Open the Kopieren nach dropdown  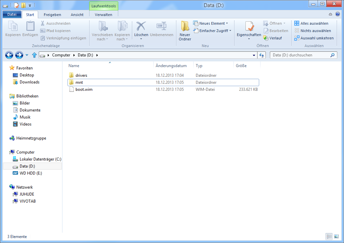[122, 31]
